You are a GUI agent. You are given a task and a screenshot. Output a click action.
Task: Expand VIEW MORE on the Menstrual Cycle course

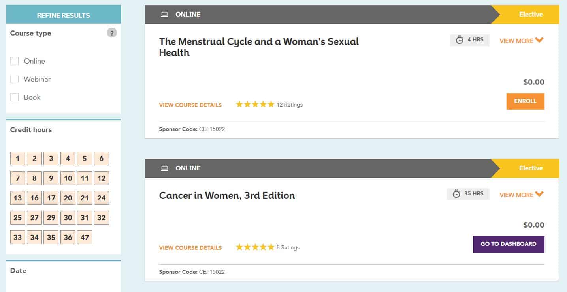coord(520,40)
